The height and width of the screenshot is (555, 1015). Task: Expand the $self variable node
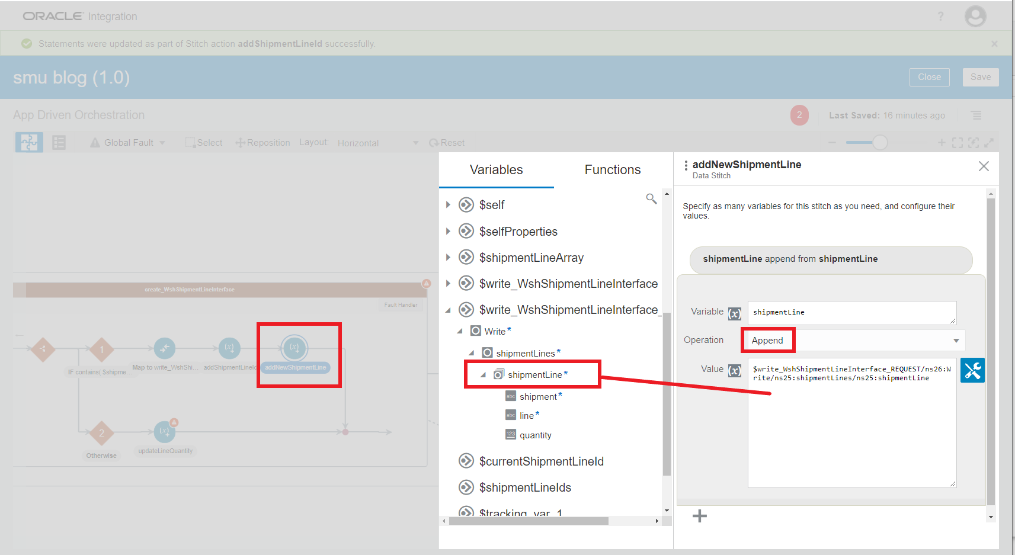[448, 205]
